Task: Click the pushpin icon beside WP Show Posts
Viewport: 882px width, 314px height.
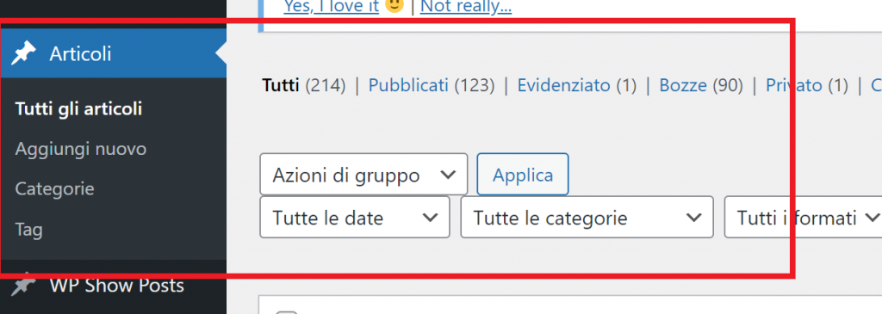Action: pyautogui.click(x=23, y=286)
